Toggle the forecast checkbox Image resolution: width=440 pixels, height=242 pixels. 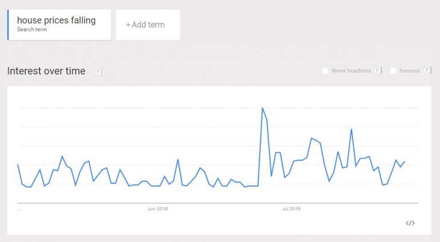pos(393,71)
